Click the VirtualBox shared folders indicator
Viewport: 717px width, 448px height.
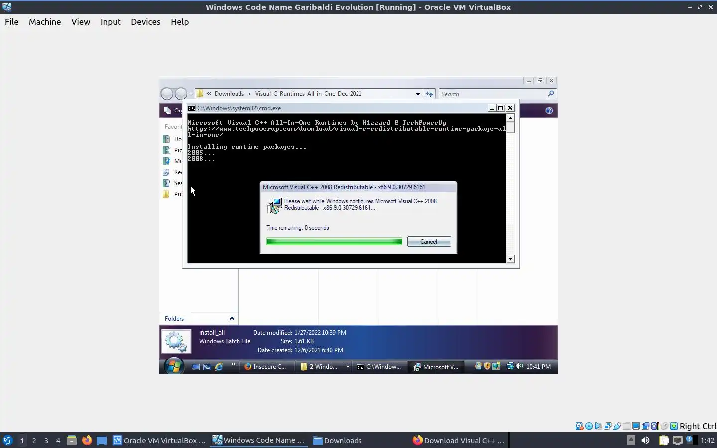tap(626, 426)
